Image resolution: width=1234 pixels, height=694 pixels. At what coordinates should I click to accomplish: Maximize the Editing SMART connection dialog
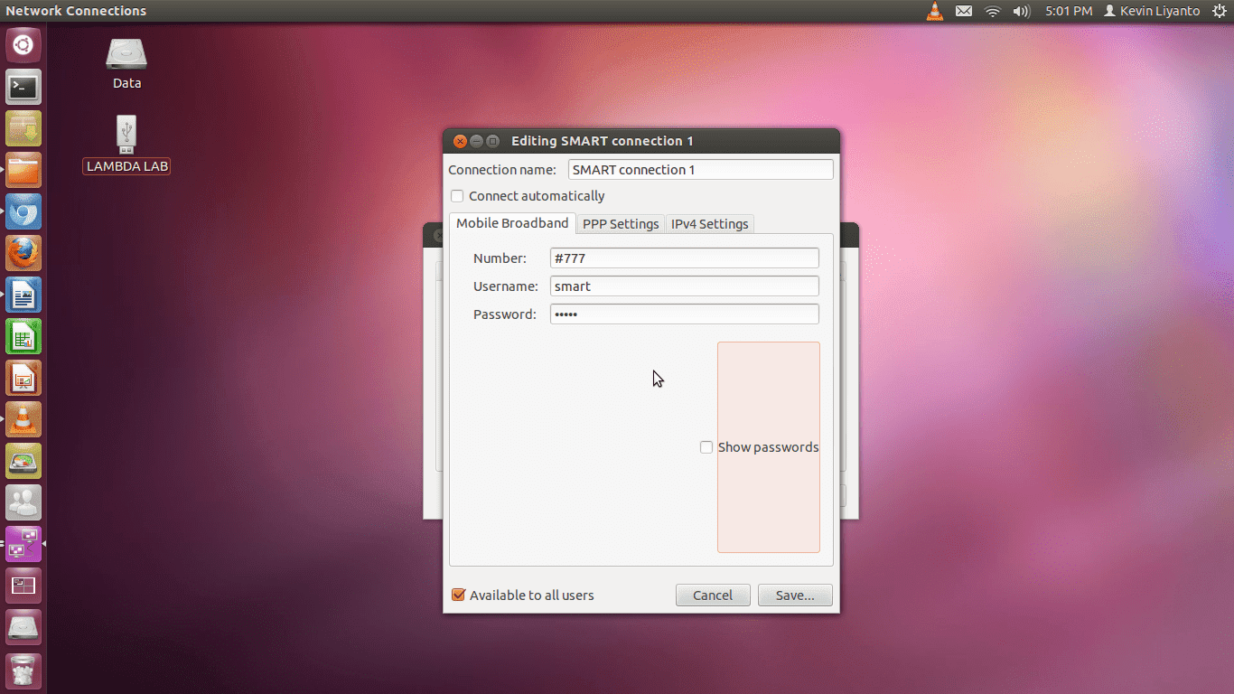point(492,141)
